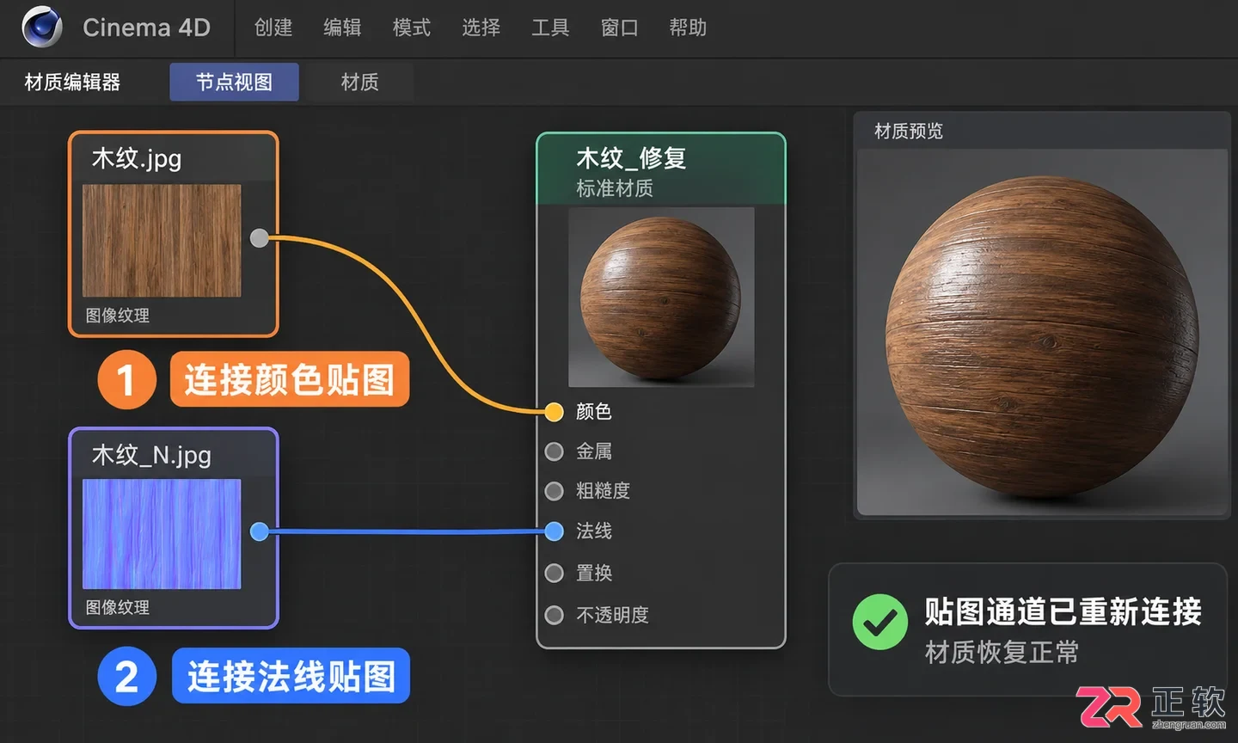Open the 工具 menu
The height and width of the screenshot is (743, 1238).
(550, 28)
